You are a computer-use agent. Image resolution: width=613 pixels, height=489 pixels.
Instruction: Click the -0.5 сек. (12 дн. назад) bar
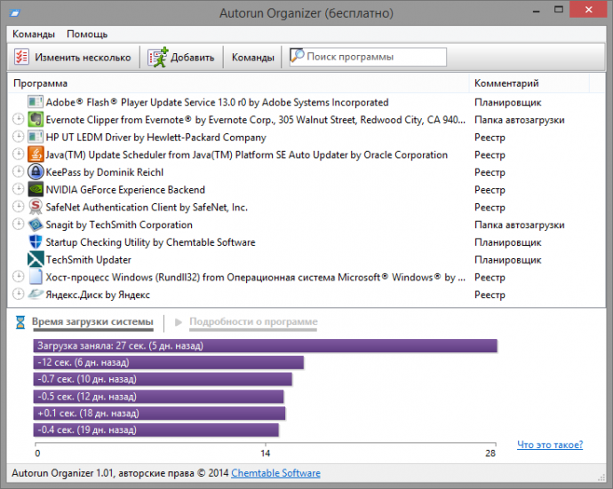(x=158, y=397)
